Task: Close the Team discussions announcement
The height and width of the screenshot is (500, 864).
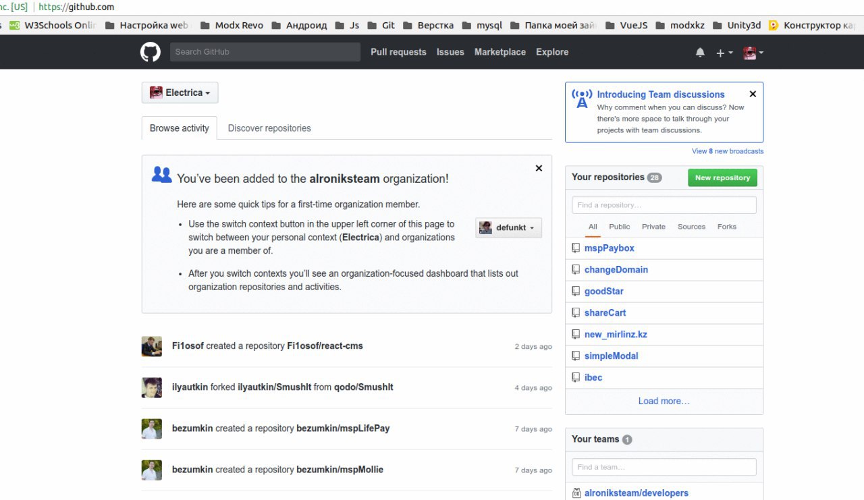Action: coord(753,94)
